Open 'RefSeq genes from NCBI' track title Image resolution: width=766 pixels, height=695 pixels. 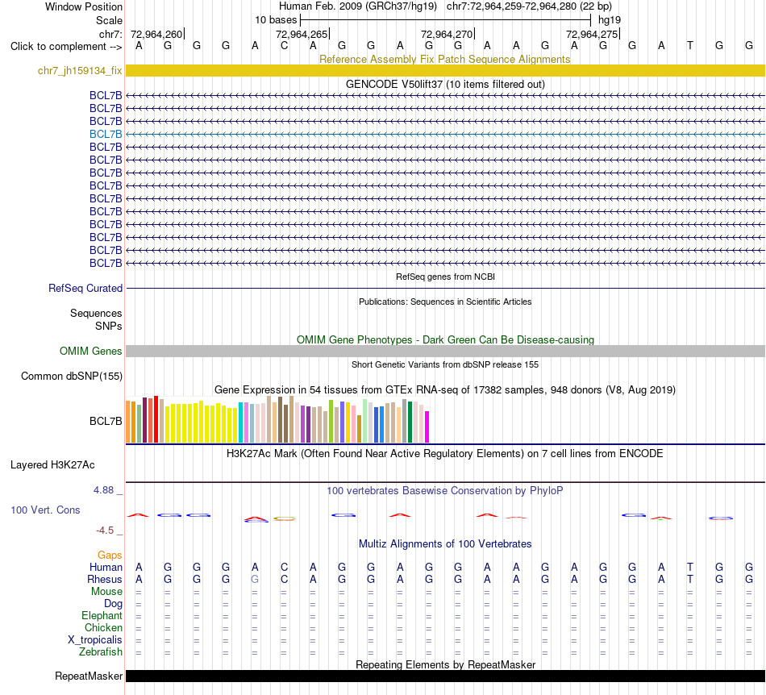pos(445,277)
